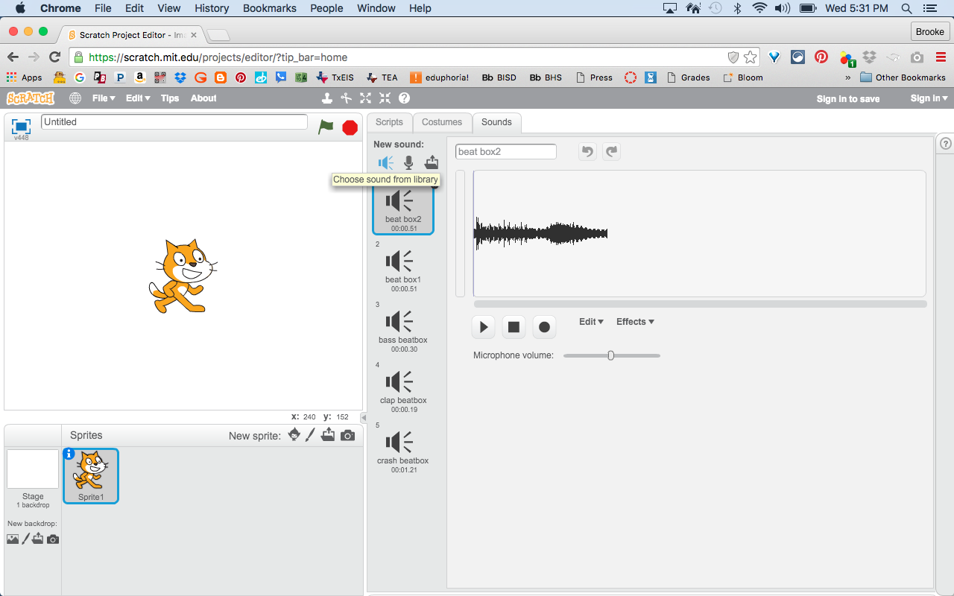Click the microphone volume slider

[611, 355]
